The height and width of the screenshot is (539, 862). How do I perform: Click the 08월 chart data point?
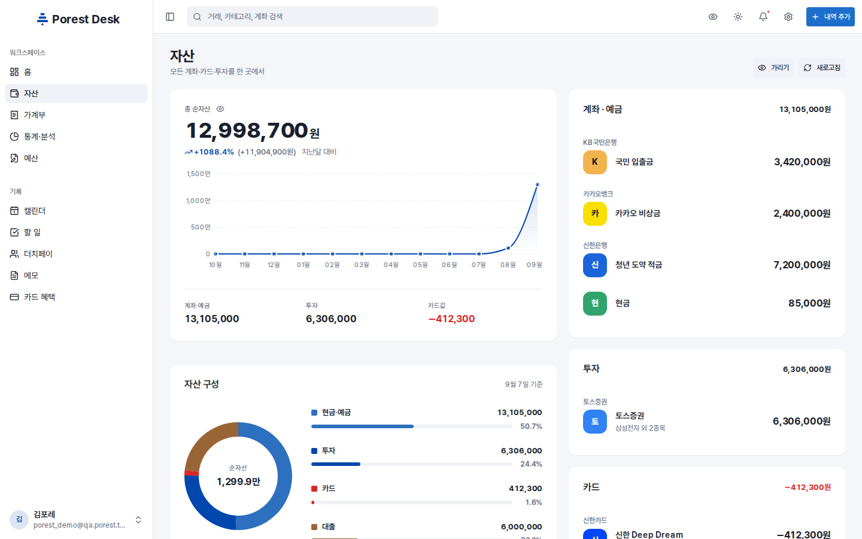[x=508, y=248]
